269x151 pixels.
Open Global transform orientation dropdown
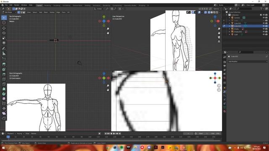tap(99, 9)
